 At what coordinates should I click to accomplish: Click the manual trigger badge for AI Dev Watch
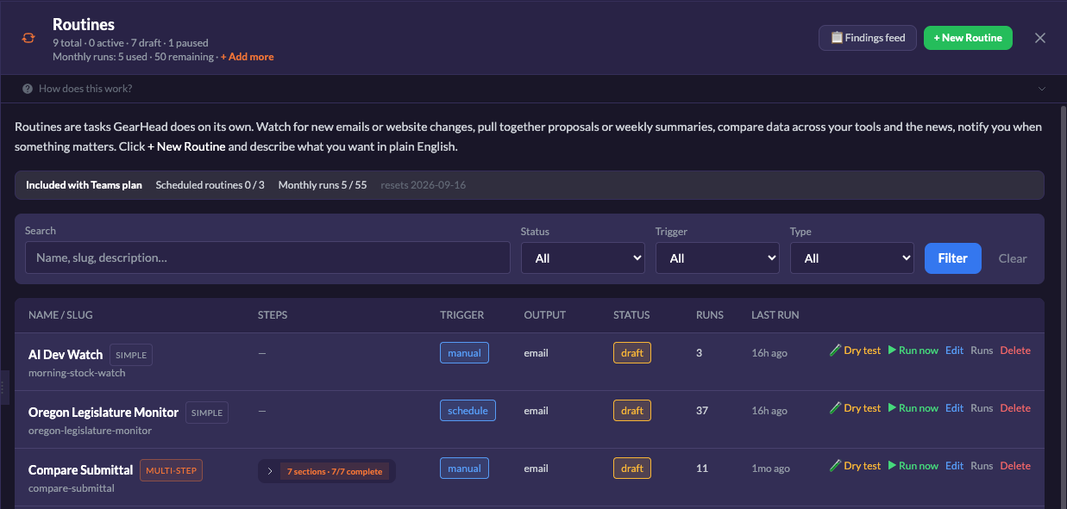click(464, 353)
